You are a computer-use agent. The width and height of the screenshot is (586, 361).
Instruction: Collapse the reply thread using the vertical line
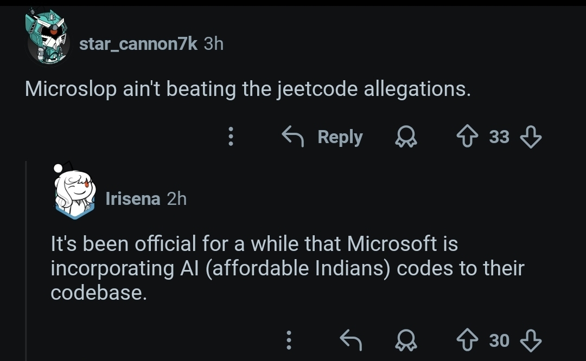(x=27, y=260)
